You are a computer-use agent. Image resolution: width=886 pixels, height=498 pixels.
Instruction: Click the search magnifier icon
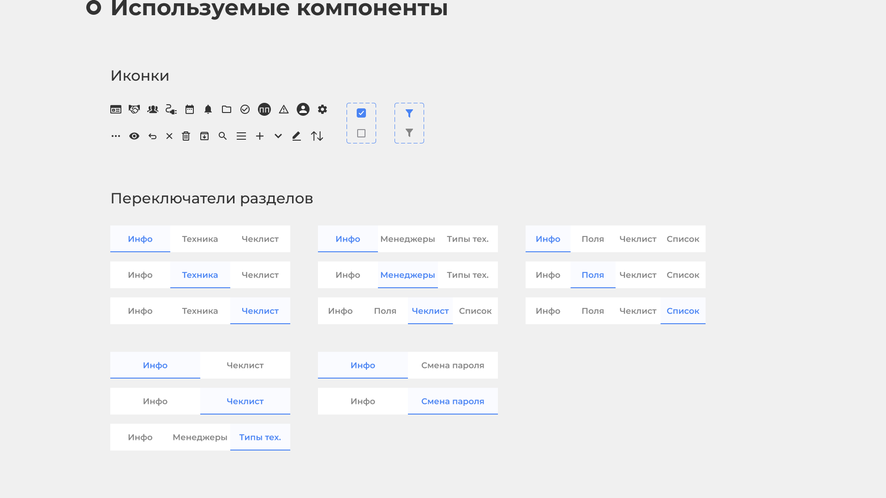point(223,136)
